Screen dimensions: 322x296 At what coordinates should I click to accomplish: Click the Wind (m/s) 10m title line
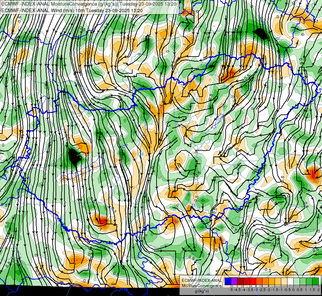(72, 10)
